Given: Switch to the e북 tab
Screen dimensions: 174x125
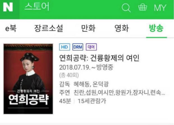Looking at the screenshot, I should [11, 28].
